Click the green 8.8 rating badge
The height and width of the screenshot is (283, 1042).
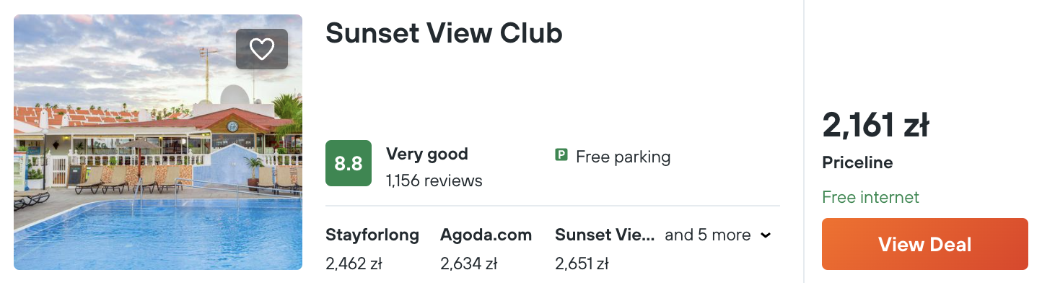pos(349,163)
